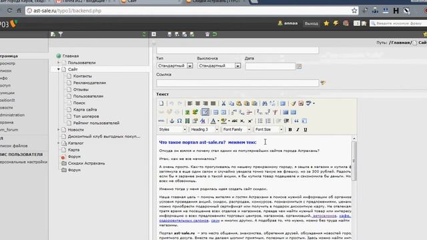
Task: Open the background highlight color button
Action: [225, 121]
